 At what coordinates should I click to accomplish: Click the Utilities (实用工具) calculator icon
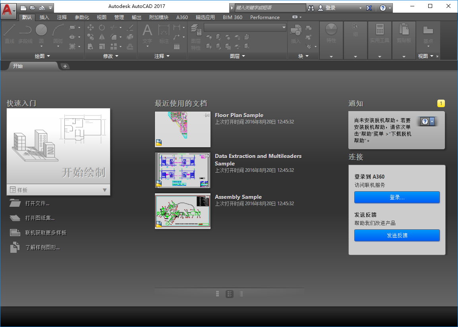[379, 34]
